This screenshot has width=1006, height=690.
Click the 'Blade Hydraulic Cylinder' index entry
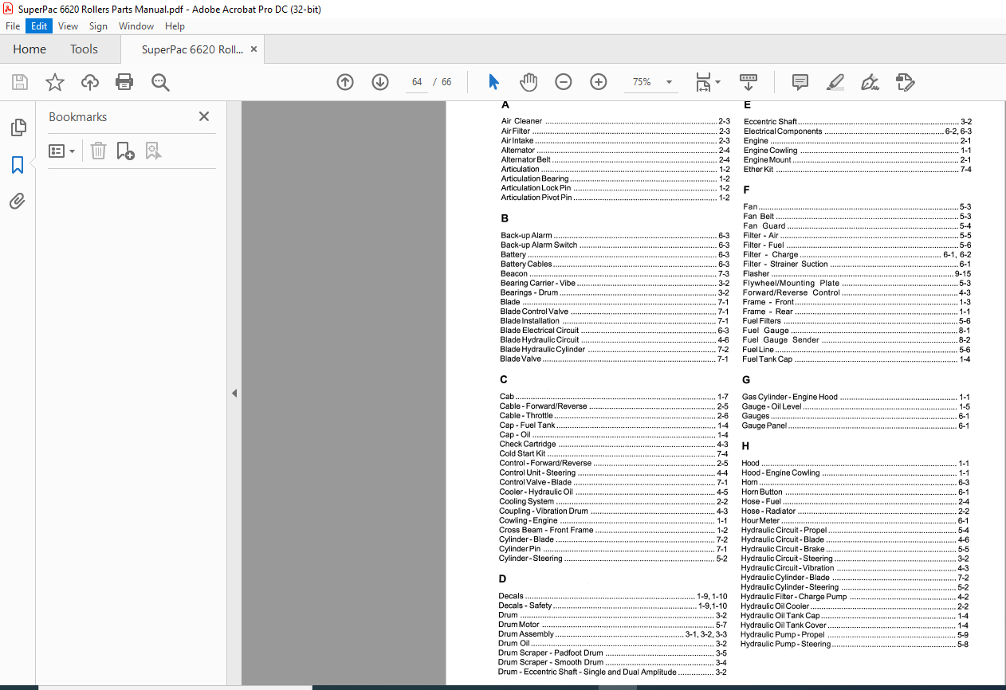[x=615, y=350]
